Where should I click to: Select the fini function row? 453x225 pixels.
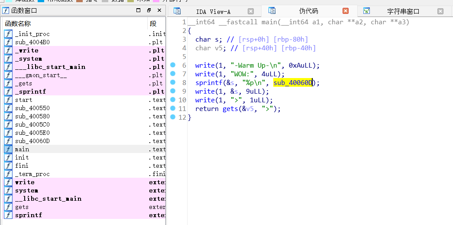tap(84, 166)
